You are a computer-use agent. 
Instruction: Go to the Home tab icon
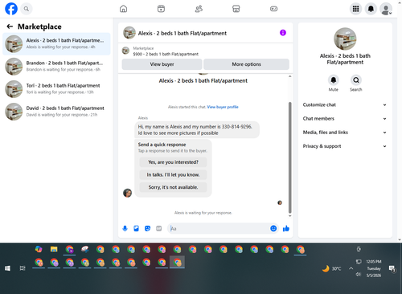[123, 9]
